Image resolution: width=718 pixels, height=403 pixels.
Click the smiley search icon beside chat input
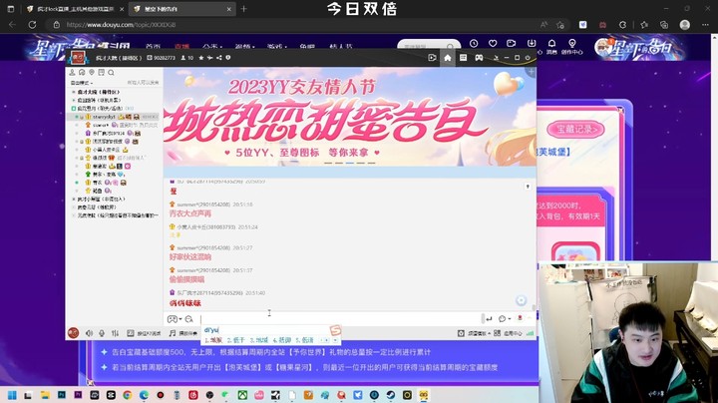[x=188, y=319]
